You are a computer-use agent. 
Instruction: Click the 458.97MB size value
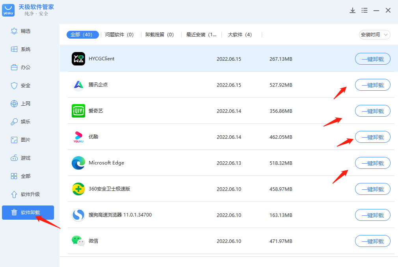click(281, 189)
